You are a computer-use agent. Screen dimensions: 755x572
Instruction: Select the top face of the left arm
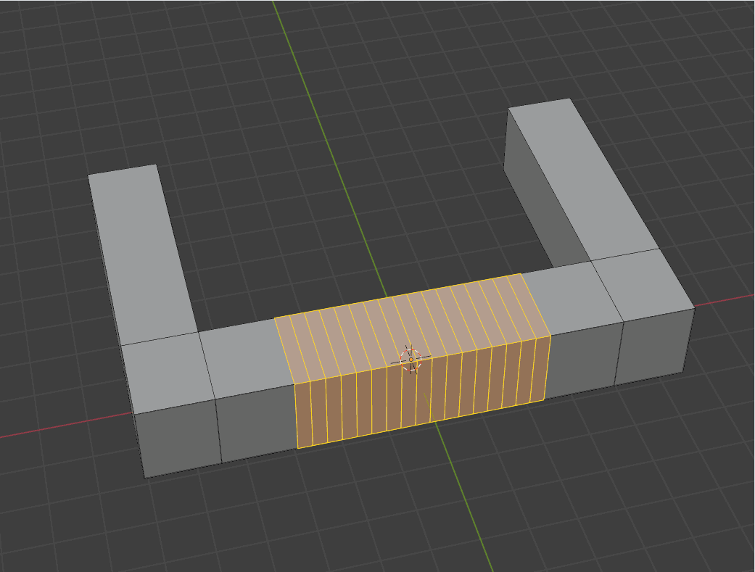(x=142, y=253)
